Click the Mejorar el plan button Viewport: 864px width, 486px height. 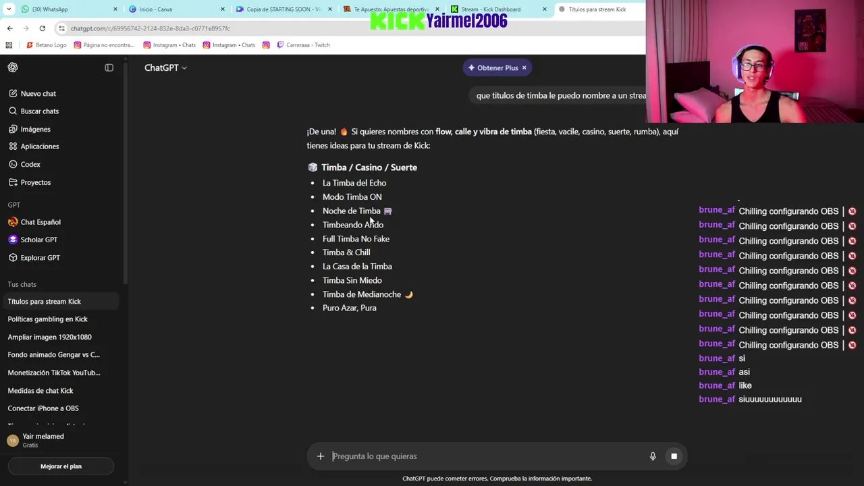coord(61,466)
